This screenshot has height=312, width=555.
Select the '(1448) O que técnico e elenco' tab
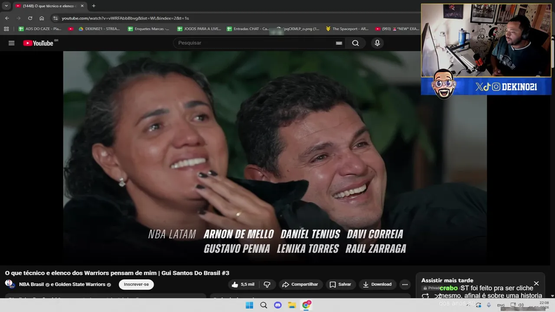[49, 6]
